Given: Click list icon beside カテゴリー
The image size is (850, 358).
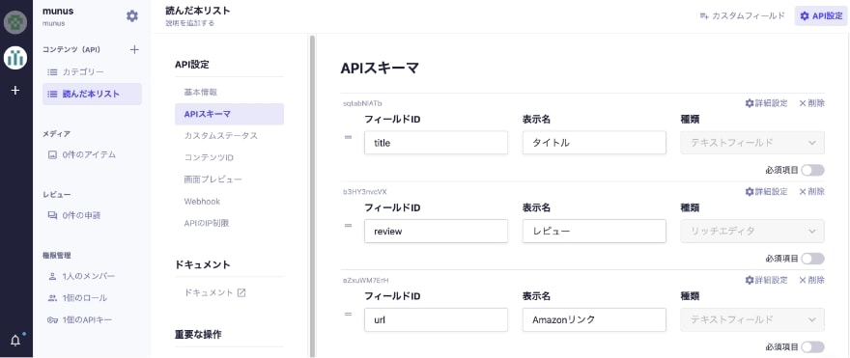Looking at the screenshot, I should point(52,72).
